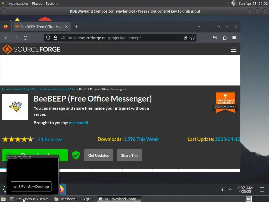Click the Firefox window maximize chevron
Image resolution: width=269 pixels, height=202 pixels.
pyautogui.click(x=227, y=27)
